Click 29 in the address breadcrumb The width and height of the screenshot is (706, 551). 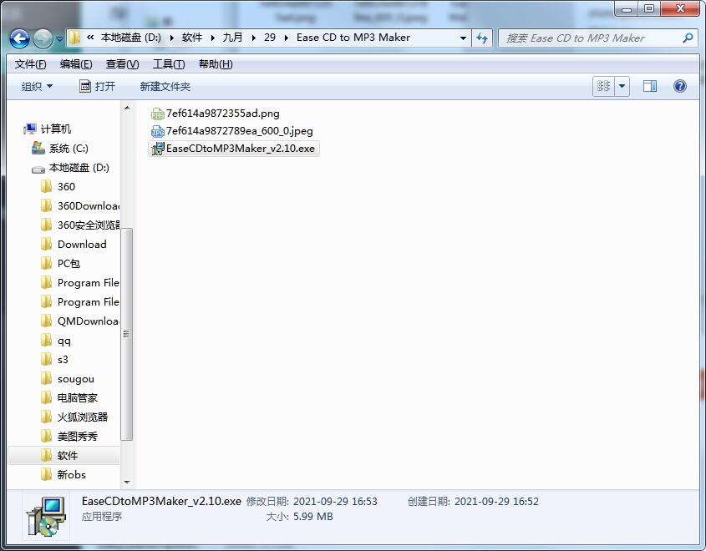(270, 38)
